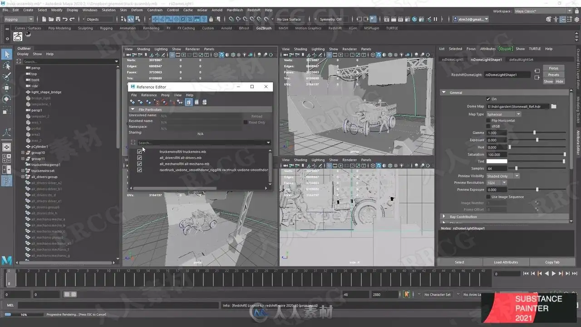Enable sRGB checkbox
Viewport: 581px width, 327px height.
click(x=488, y=126)
